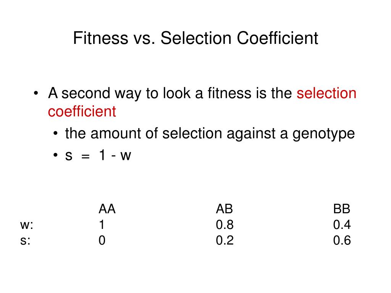Screen dimensions: 391x293
Task: Click the selection value 0 under AA
Action: click(x=102, y=240)
